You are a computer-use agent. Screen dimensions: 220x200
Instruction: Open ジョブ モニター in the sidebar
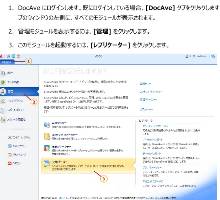[x=17, y=146]
